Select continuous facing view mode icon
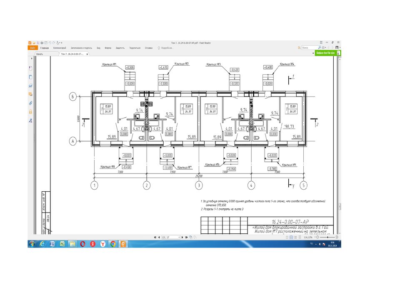 [300, 237]
